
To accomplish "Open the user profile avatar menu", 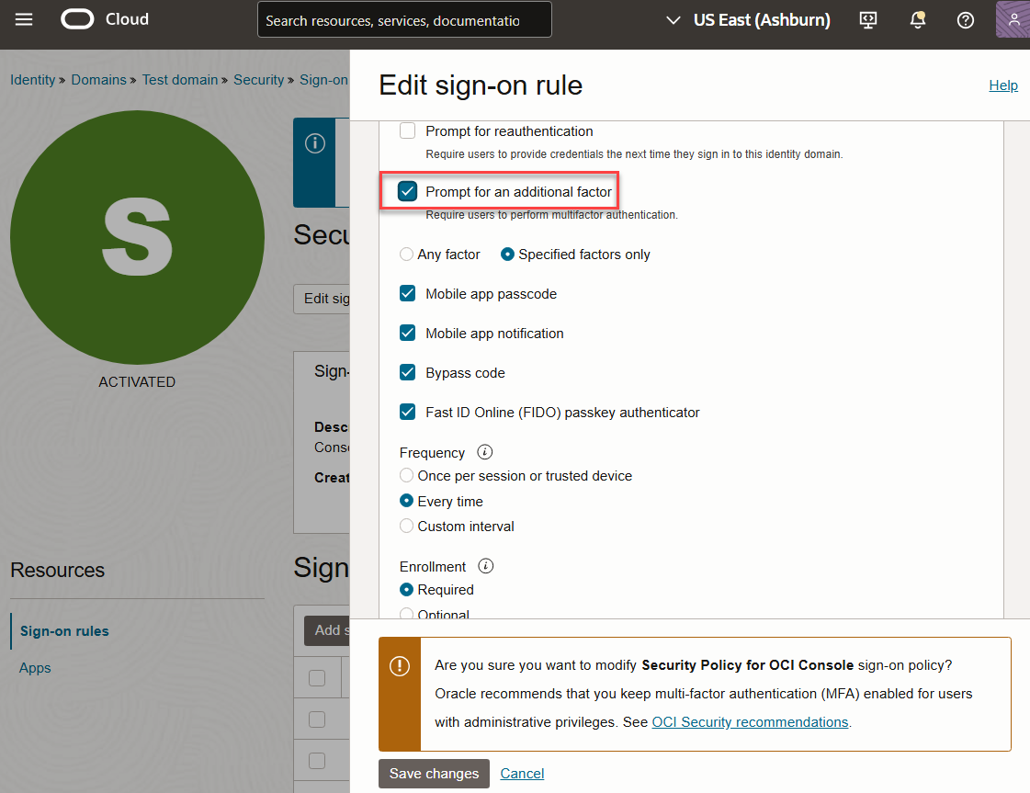I will 1013,19.
